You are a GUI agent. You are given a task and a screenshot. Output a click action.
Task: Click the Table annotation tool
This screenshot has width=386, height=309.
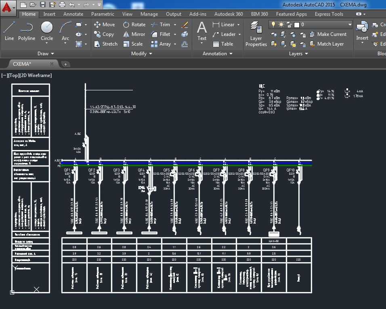click(x=223, y=44)
